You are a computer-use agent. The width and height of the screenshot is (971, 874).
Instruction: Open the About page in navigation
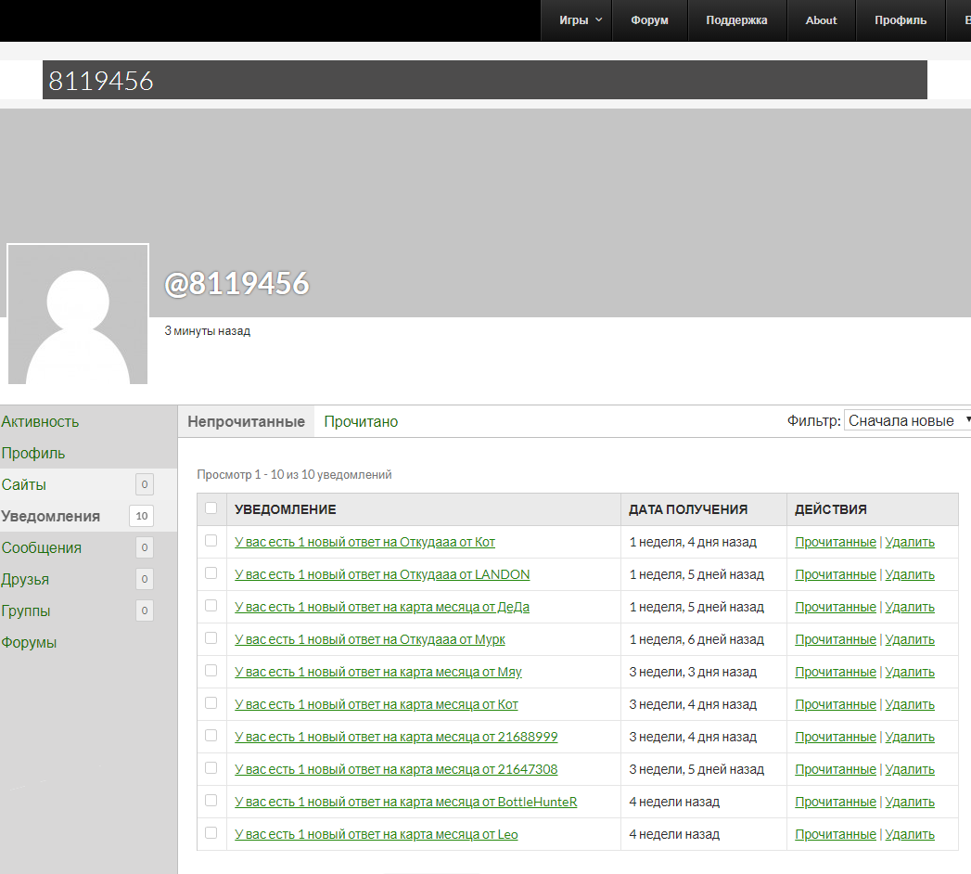[x=821, y=20]
